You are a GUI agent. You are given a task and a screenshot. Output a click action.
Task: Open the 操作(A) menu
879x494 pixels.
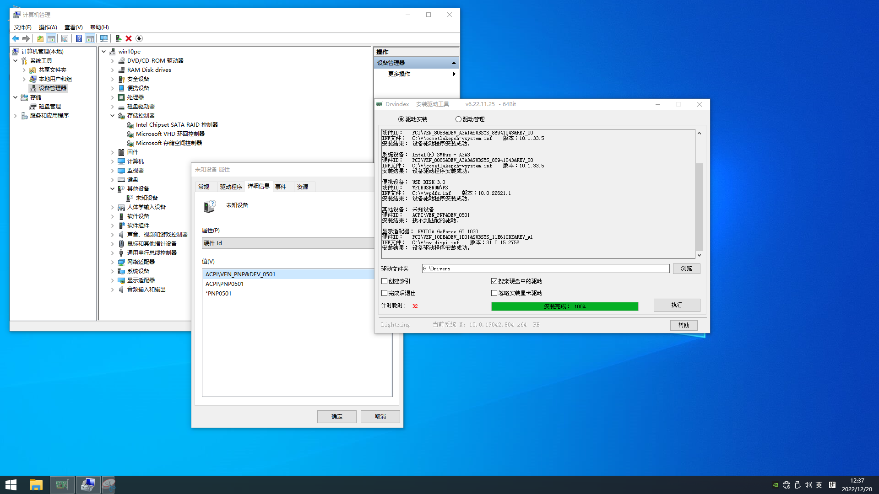click(x=48, y=27)
